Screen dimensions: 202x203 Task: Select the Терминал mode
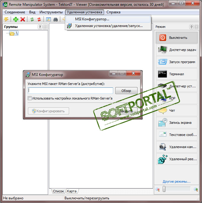(176, 74)
